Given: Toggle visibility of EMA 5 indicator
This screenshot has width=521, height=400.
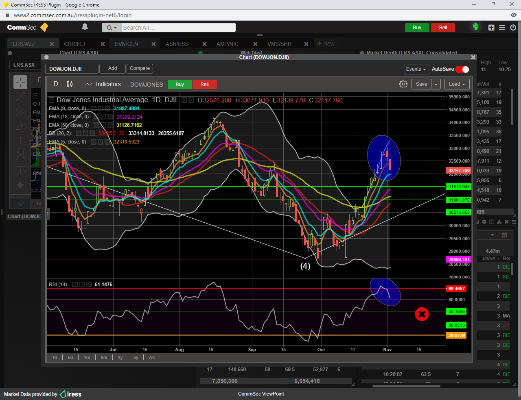Looking at the screenshot, I should click(94, 142).
